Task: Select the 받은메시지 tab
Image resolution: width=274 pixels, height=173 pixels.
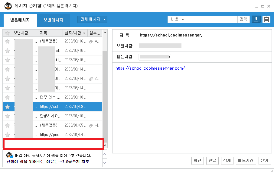Action: coord(20,20)
